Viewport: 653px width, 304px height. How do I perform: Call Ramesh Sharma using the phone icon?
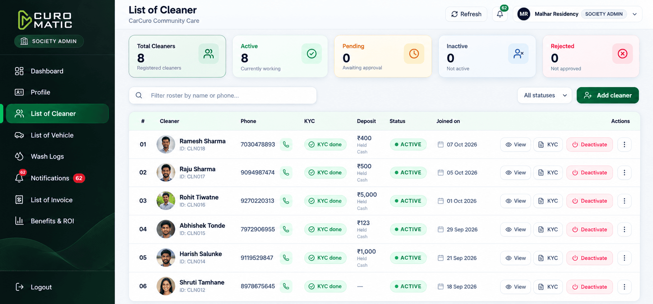click(286, 144)
